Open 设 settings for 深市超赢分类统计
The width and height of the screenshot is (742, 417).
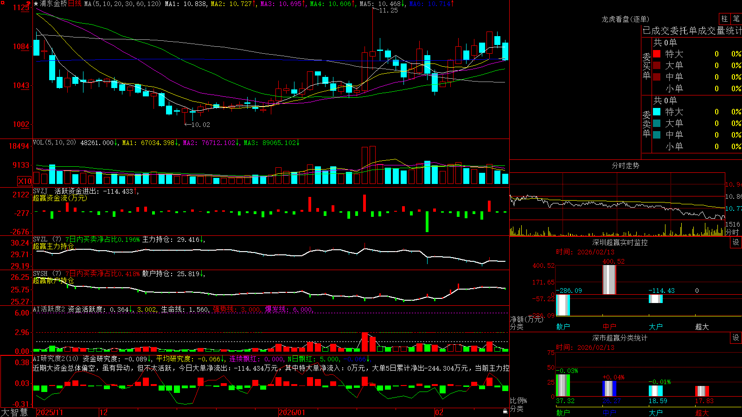[x=736, y=338]
